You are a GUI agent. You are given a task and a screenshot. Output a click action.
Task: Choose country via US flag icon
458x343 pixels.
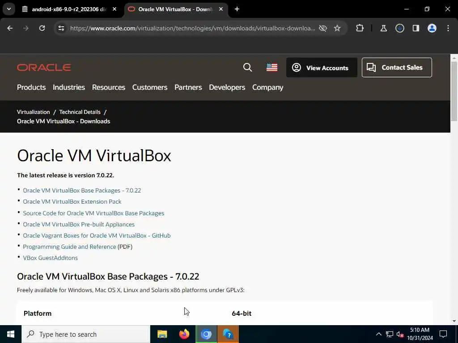pos(272,67)
